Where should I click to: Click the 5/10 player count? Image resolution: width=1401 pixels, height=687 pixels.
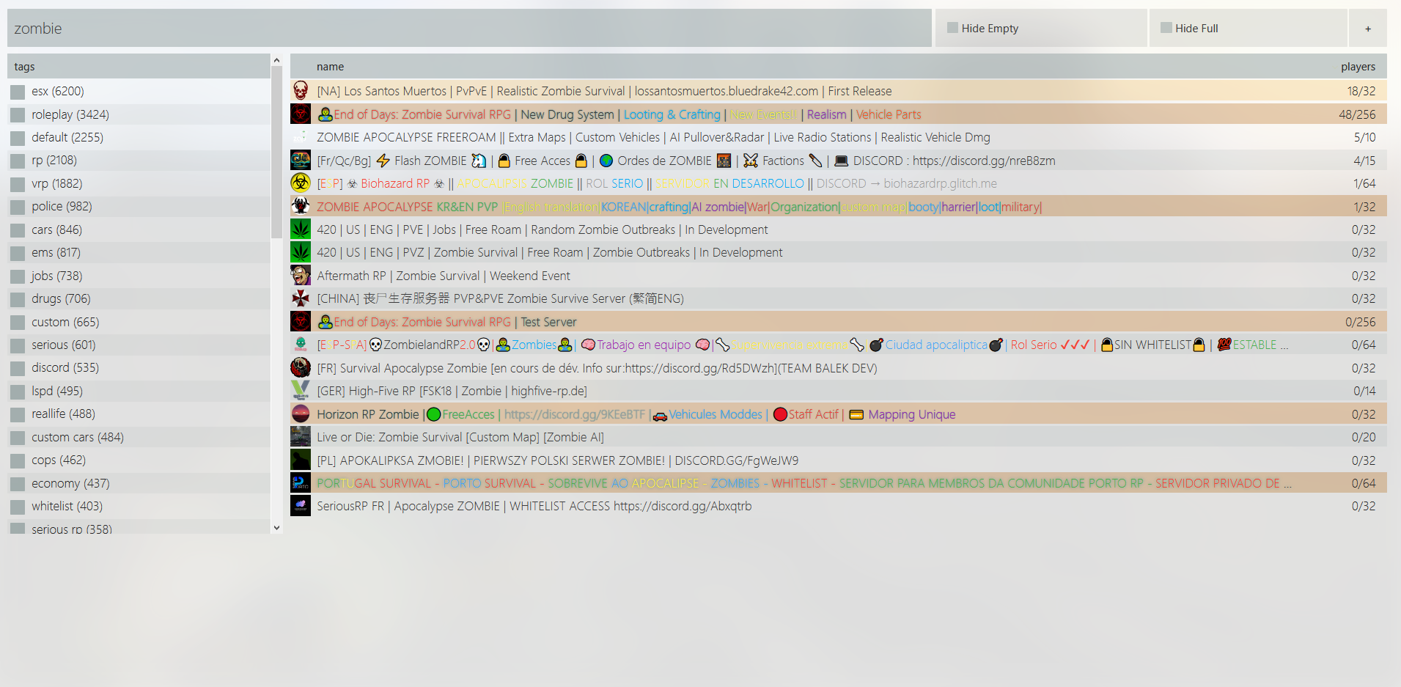pos(1365,137)
